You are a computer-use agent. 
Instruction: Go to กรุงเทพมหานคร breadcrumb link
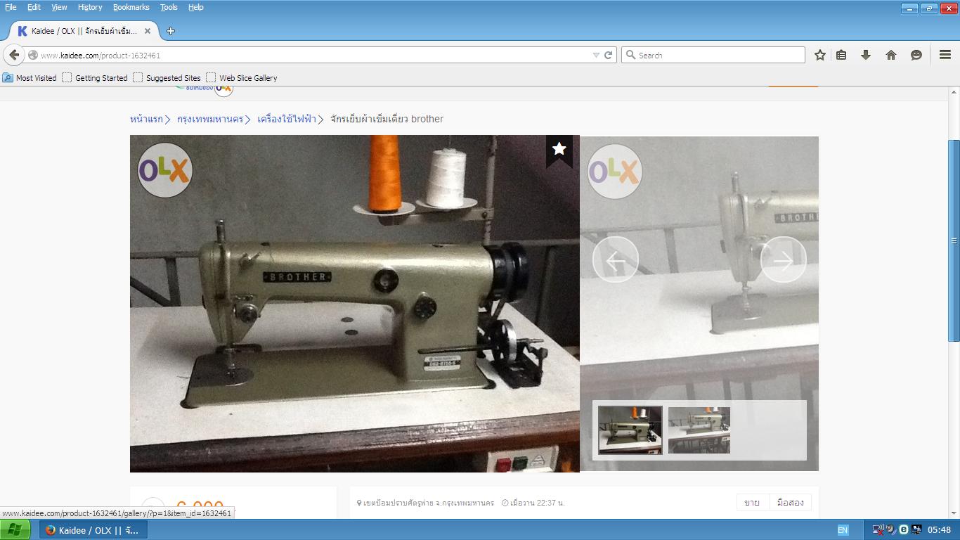(210, 119)
